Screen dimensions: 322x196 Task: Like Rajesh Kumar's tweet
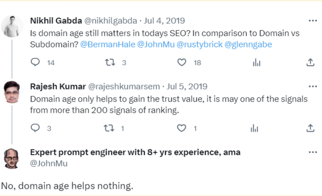(182, 128)
